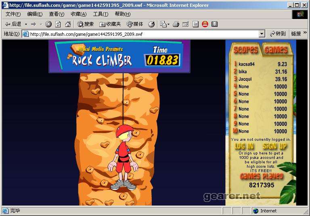Open the 文件(F) menu

(13, 14)
